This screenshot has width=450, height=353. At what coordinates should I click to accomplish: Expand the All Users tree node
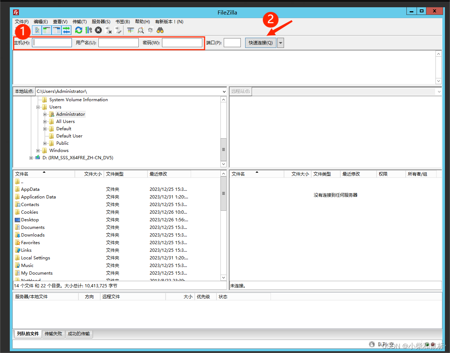[45, 122]
